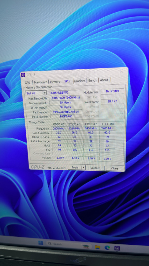Click the JEDEC #7 column header
The width and height of the screenshot is (149, 266).
pyautogui.click(x=91, y=124)
